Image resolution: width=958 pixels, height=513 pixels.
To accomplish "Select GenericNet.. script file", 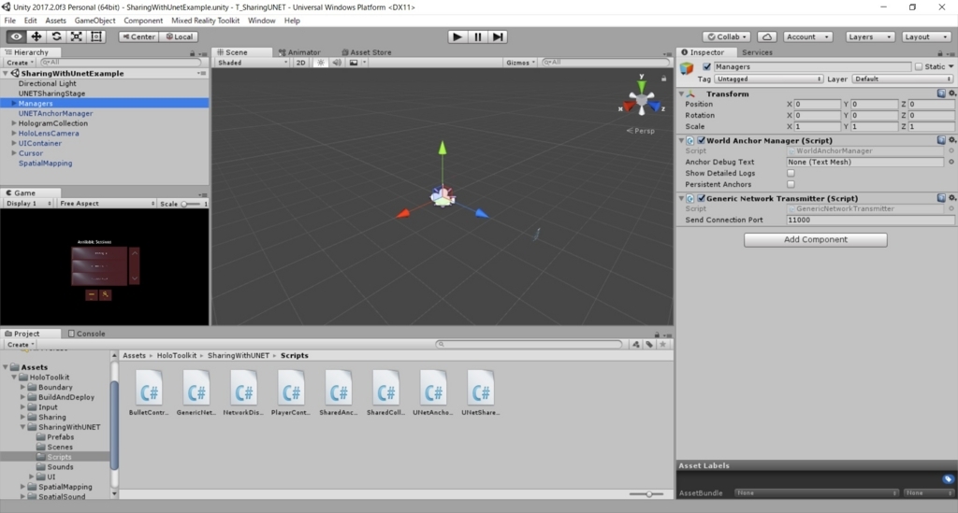I will 196,392.
